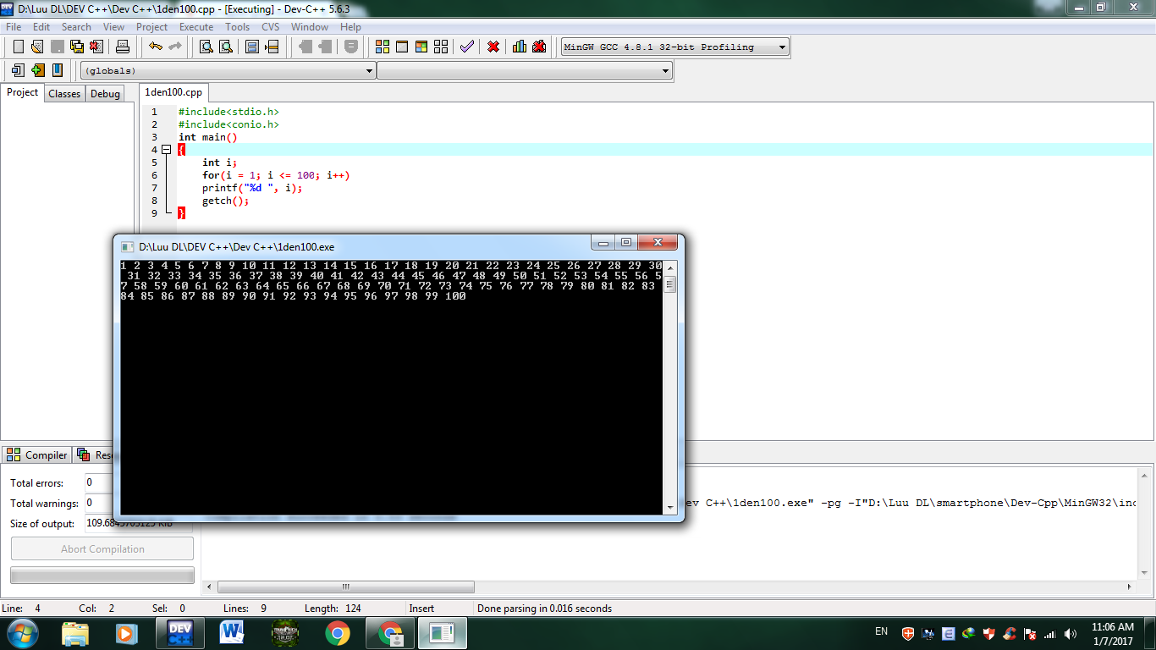The height and width of the screenshot is (650, 1156).
Task: Stop execution with the red X icon
Action: (493, 47)
